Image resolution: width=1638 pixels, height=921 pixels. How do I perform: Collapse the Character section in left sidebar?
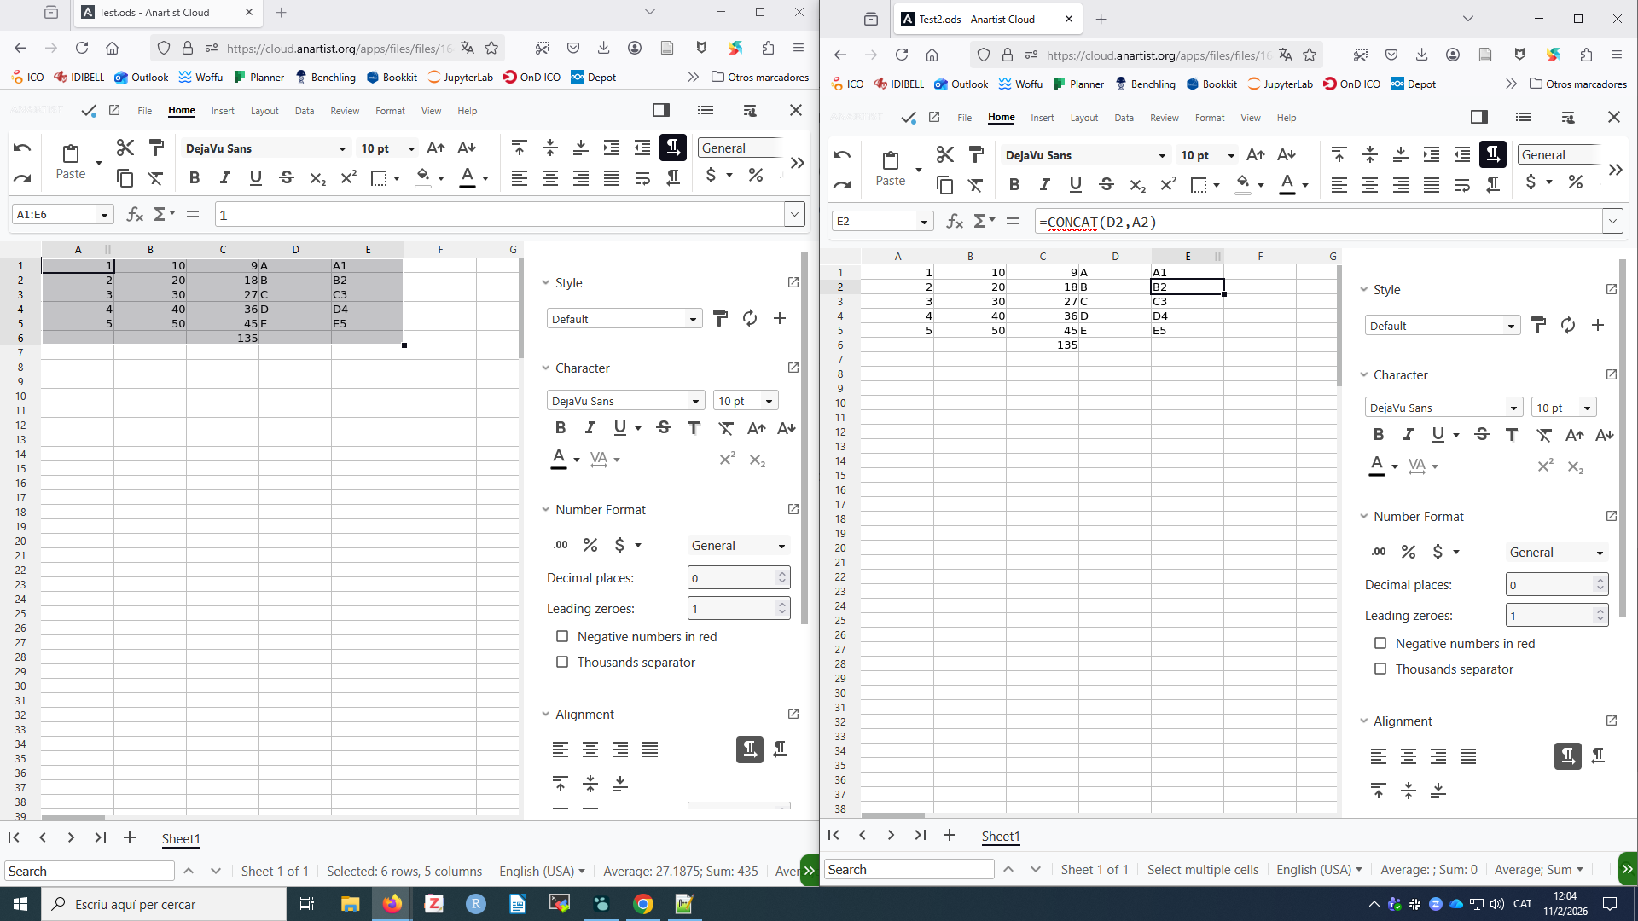(x=546, y=368)
